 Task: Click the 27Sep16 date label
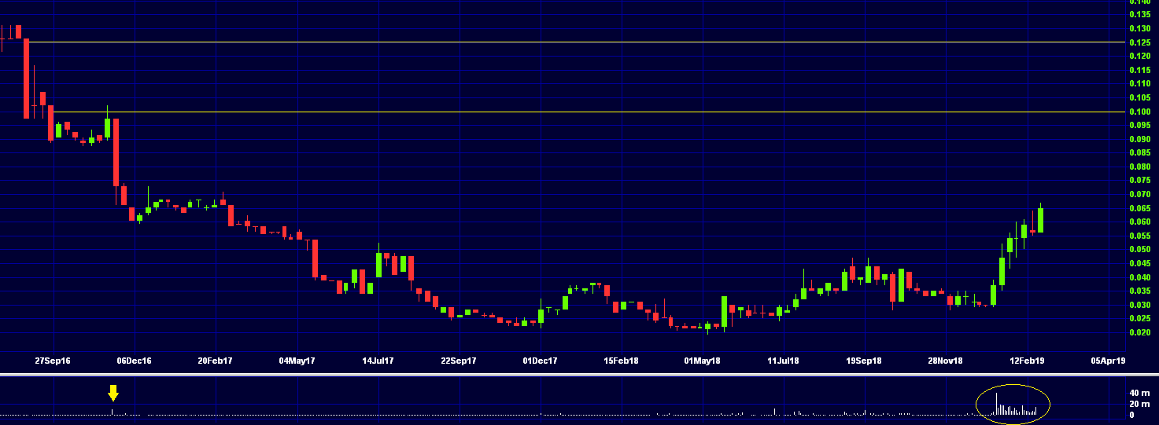click(53, 361)
